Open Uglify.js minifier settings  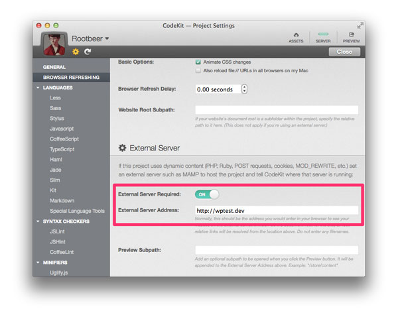click(58, 273)
